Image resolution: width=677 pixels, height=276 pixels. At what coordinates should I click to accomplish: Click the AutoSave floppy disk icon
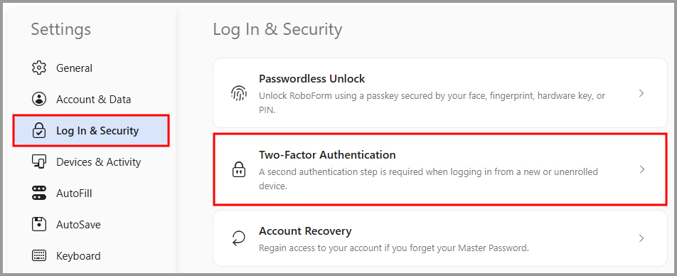pos(39,225)
